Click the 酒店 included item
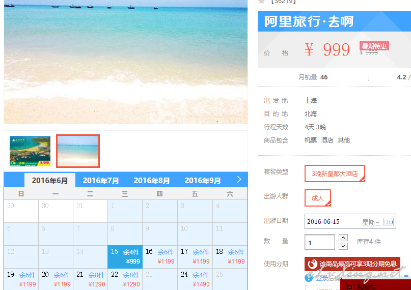The width and height of the screenshot is (411, 290). [x=327, y=140]
